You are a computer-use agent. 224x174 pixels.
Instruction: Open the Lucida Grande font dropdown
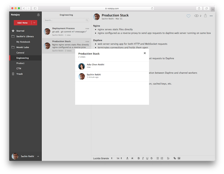point(103,158)
